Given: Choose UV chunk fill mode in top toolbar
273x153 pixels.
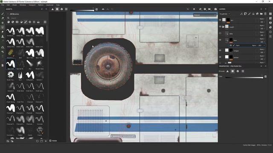Looking at the screenshot, I should coord(66,9).
